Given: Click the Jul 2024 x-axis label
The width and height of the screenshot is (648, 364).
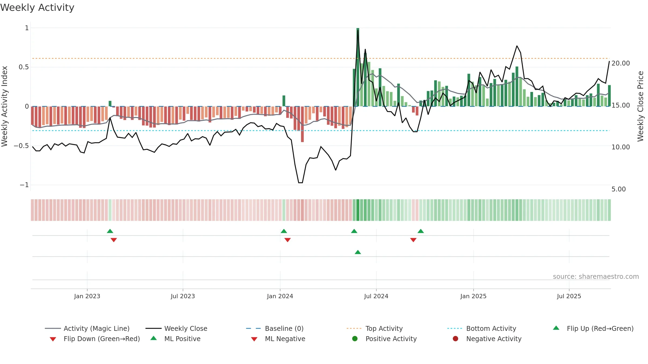Looking at the screenshot, I should [x=376, y=296].
